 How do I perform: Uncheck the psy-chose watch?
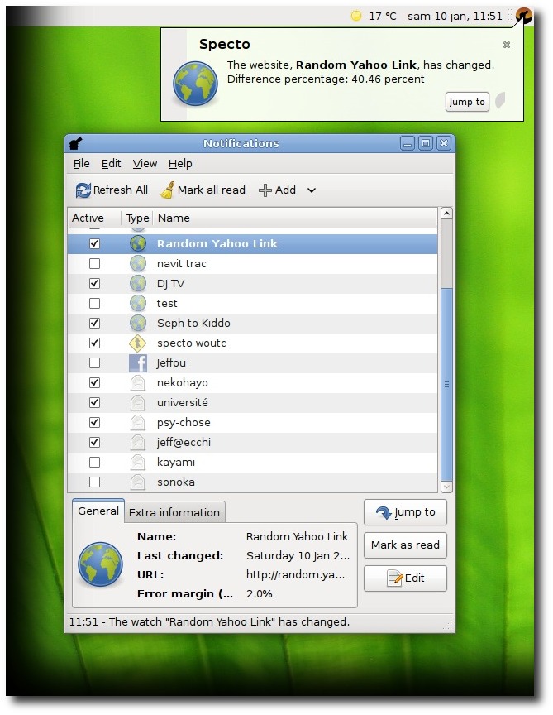(x=95, y=422)
